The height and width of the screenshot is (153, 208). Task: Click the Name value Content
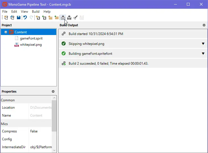pyautogui.click(x=36, y=115)
